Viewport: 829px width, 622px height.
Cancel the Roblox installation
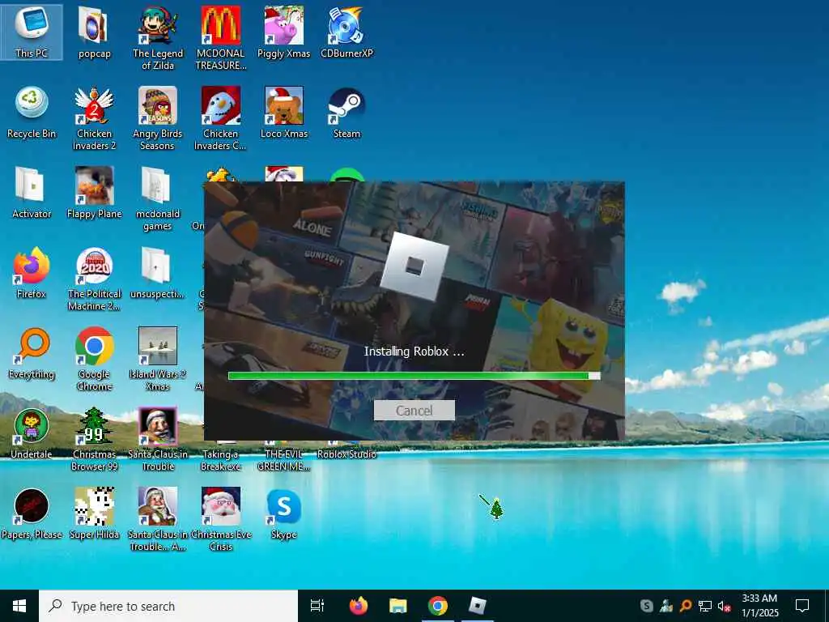[414, 411]
